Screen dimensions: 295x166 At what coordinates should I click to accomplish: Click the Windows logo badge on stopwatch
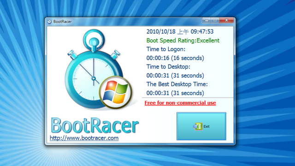[116, 92]
